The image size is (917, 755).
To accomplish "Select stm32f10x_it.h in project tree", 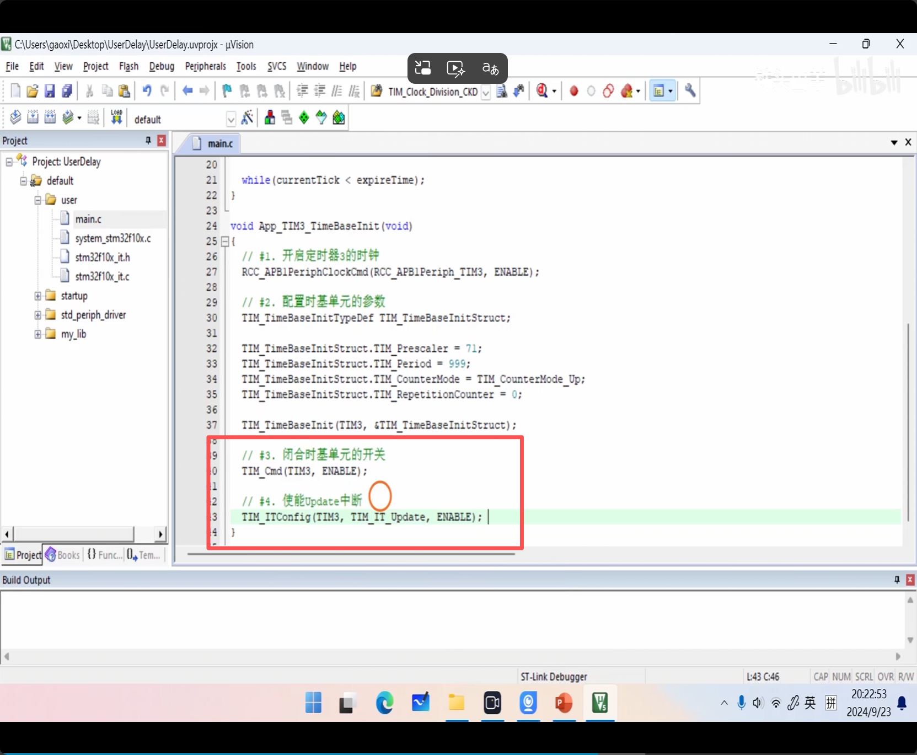I will pos(103,258).
